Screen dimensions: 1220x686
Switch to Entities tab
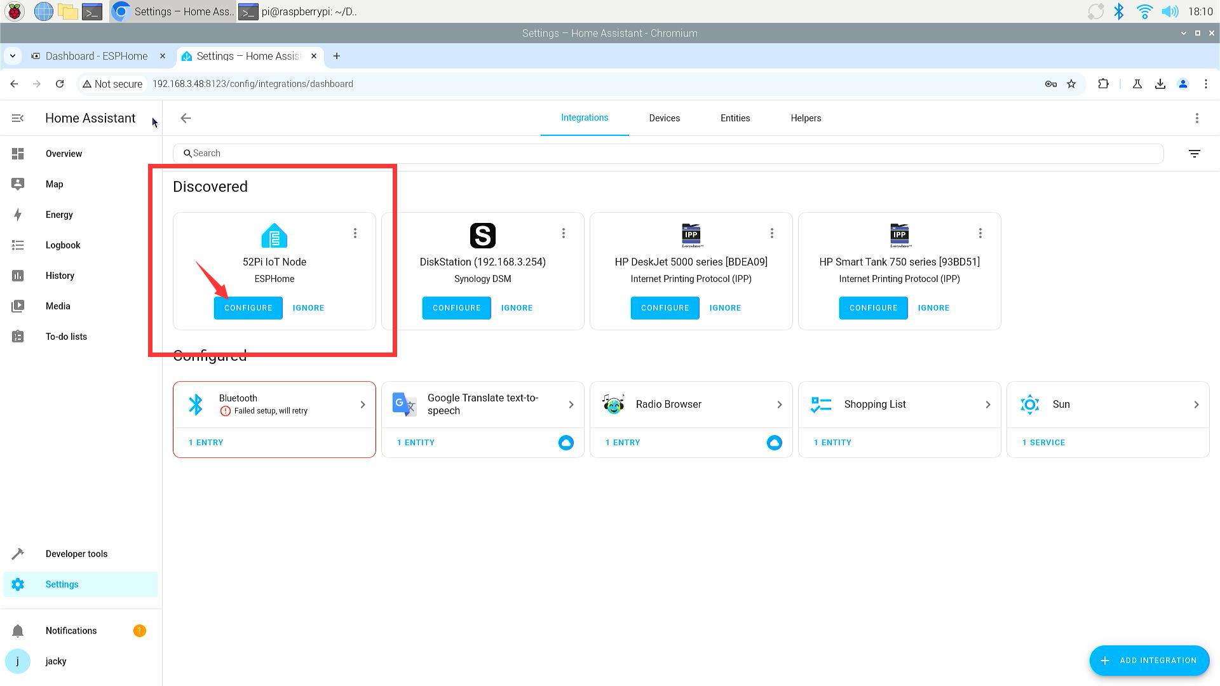tap(735, 118)
